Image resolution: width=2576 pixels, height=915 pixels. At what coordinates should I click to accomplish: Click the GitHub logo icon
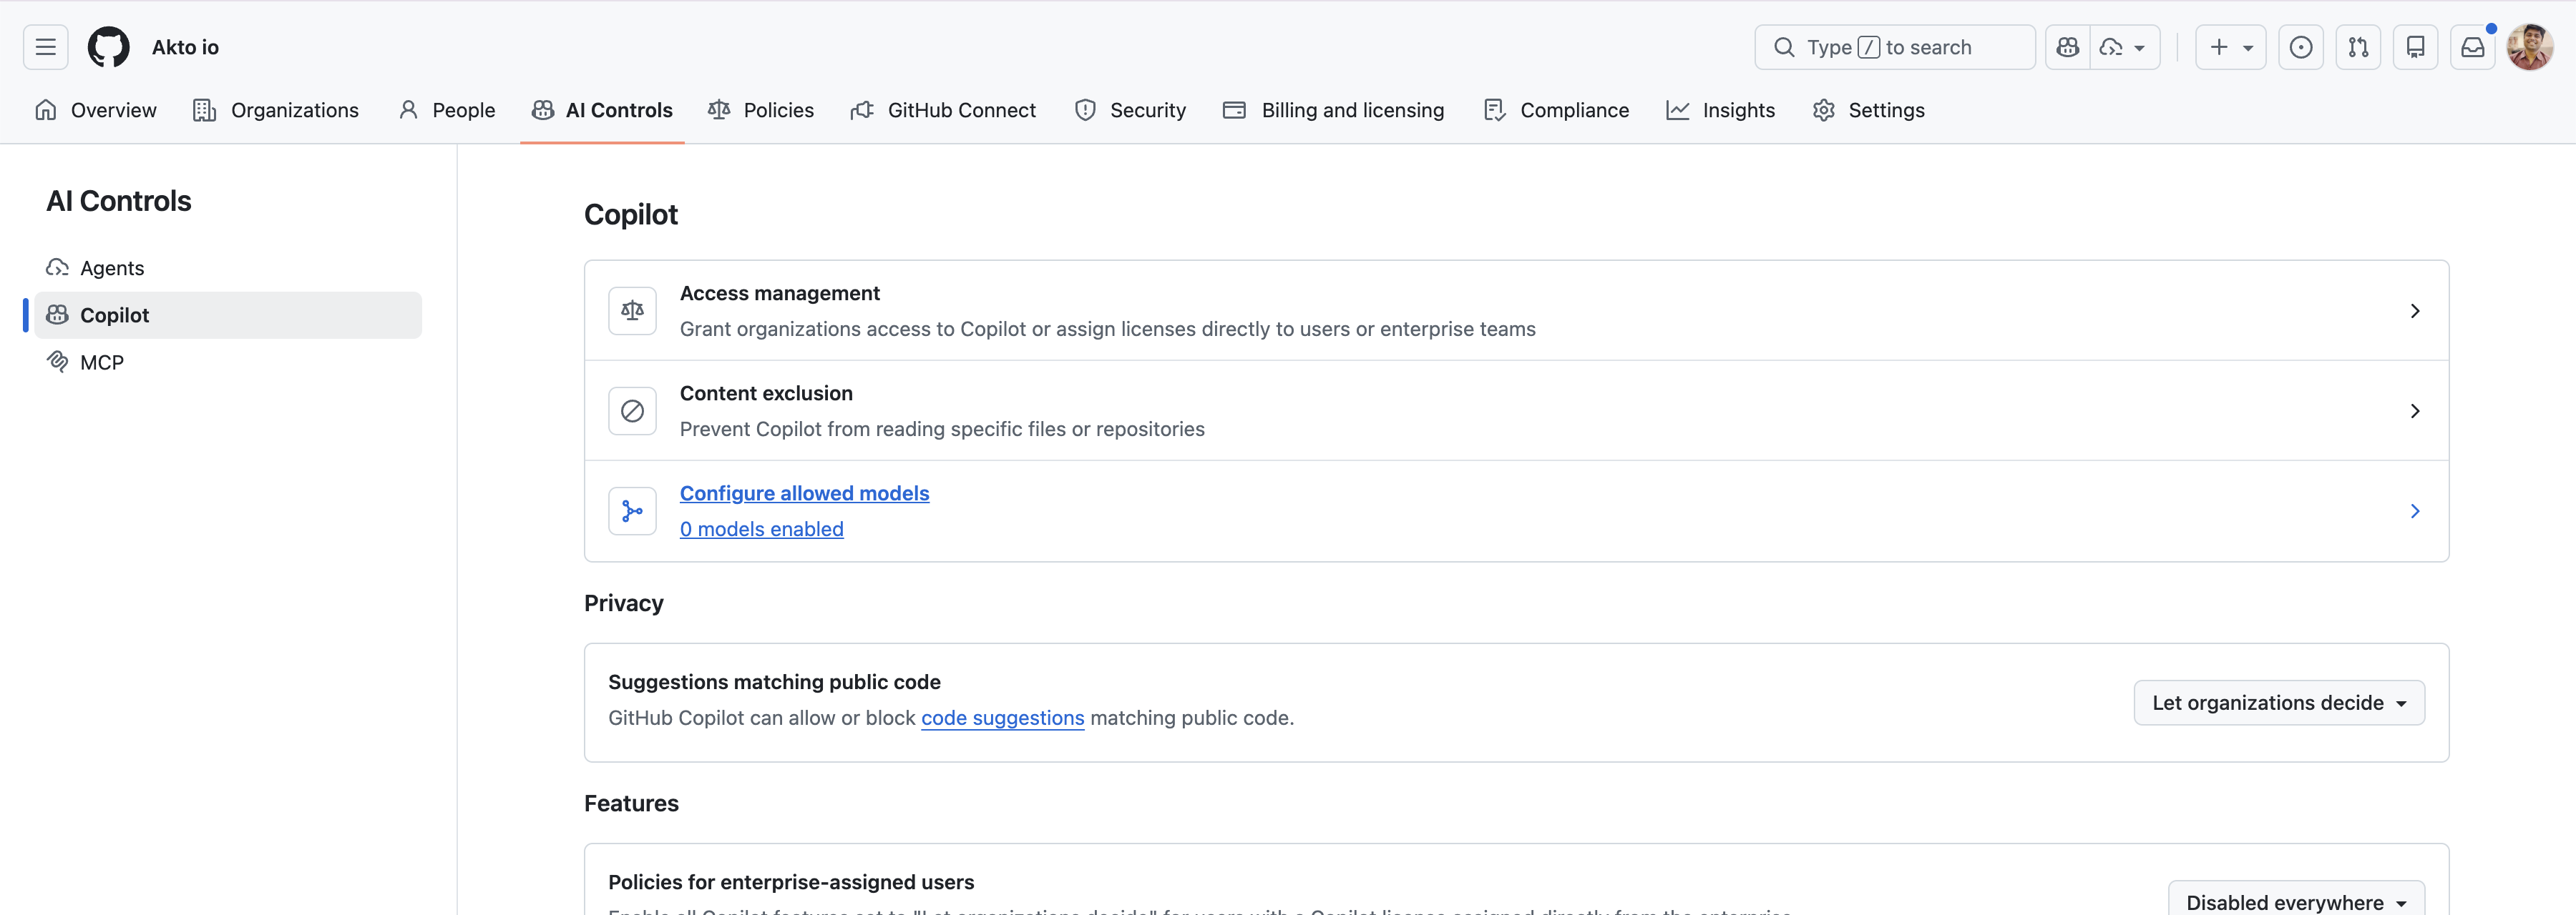point(108,47)
